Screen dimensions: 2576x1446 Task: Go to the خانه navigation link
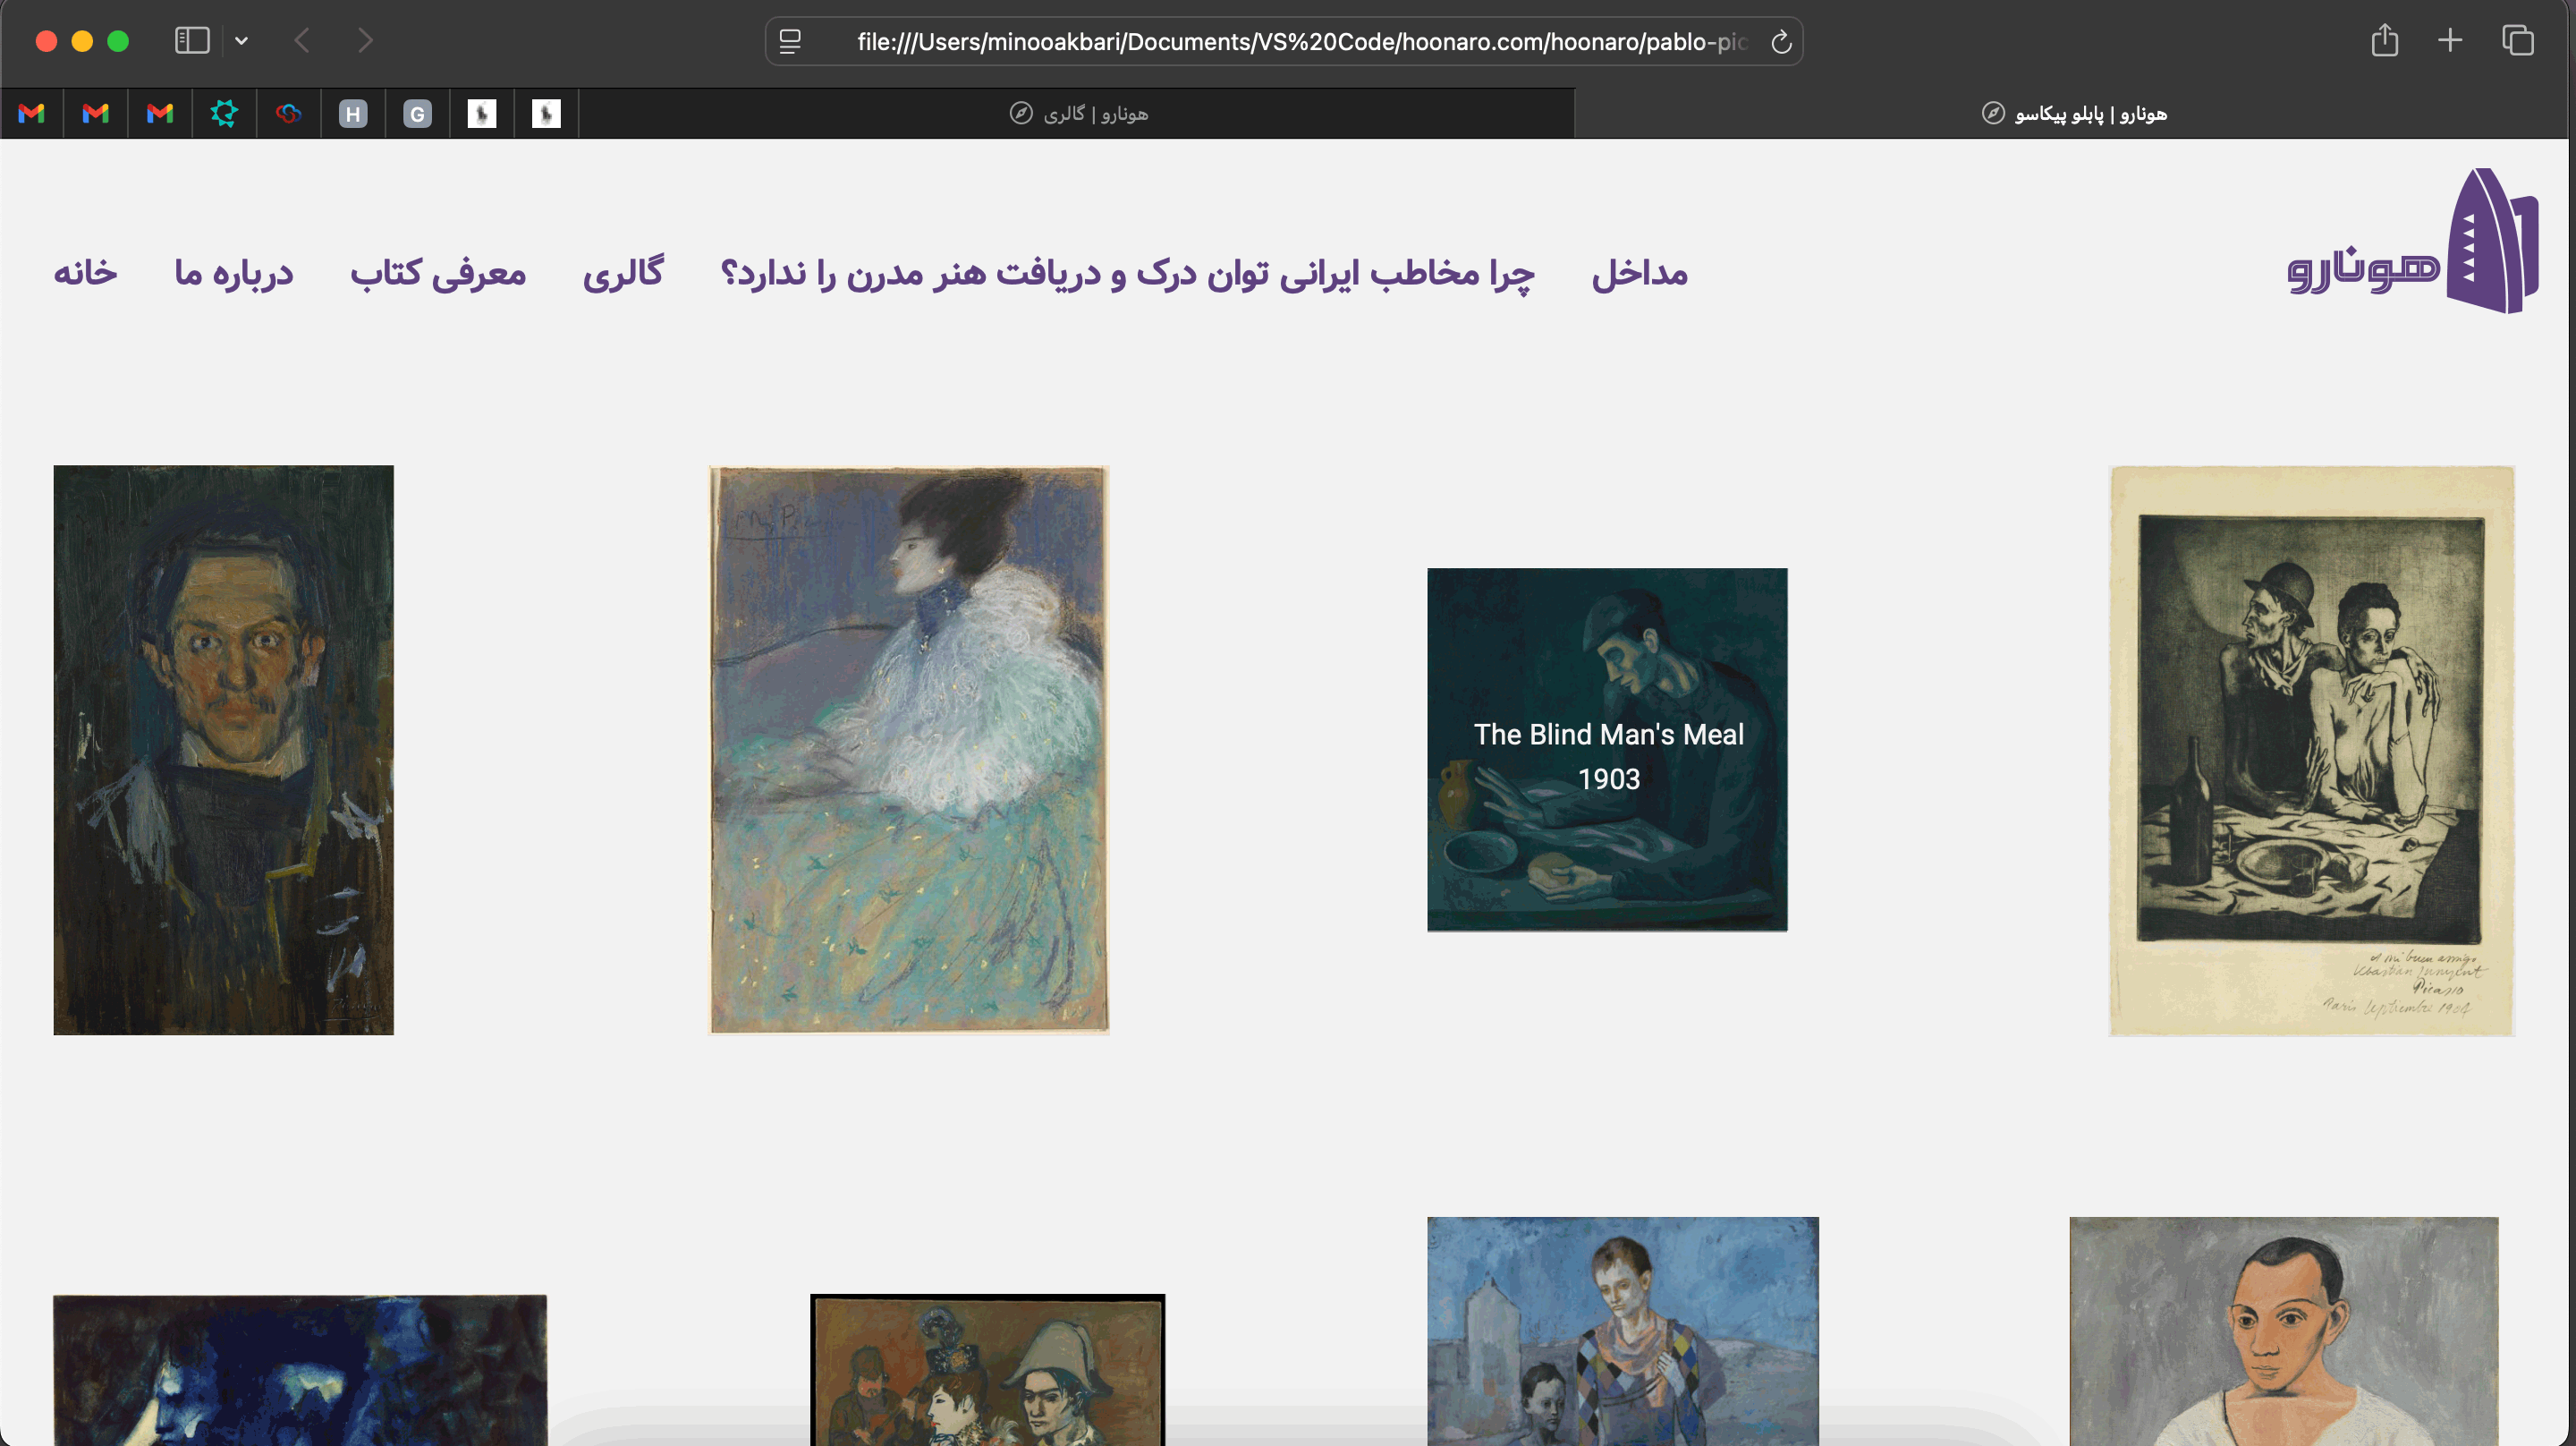tap(85, 272)
